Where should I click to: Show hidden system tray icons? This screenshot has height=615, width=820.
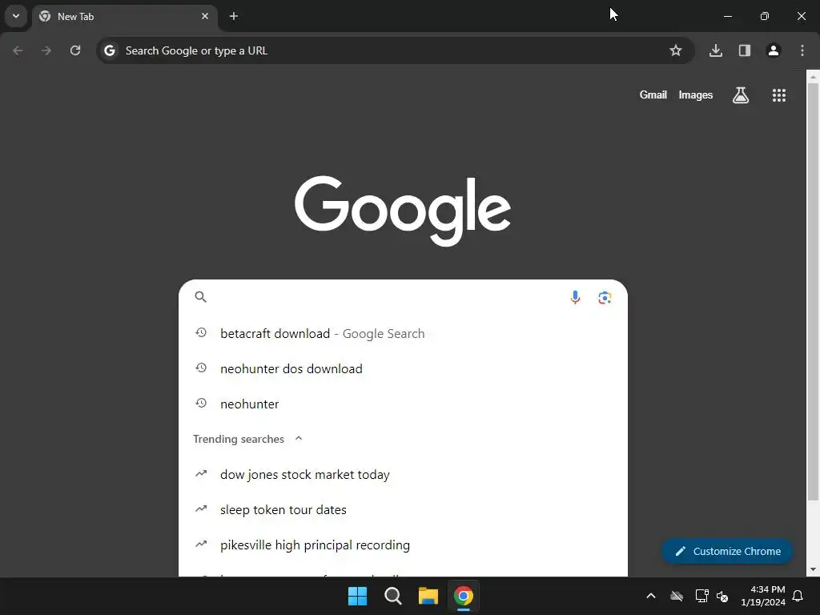[x=651, y=596]
